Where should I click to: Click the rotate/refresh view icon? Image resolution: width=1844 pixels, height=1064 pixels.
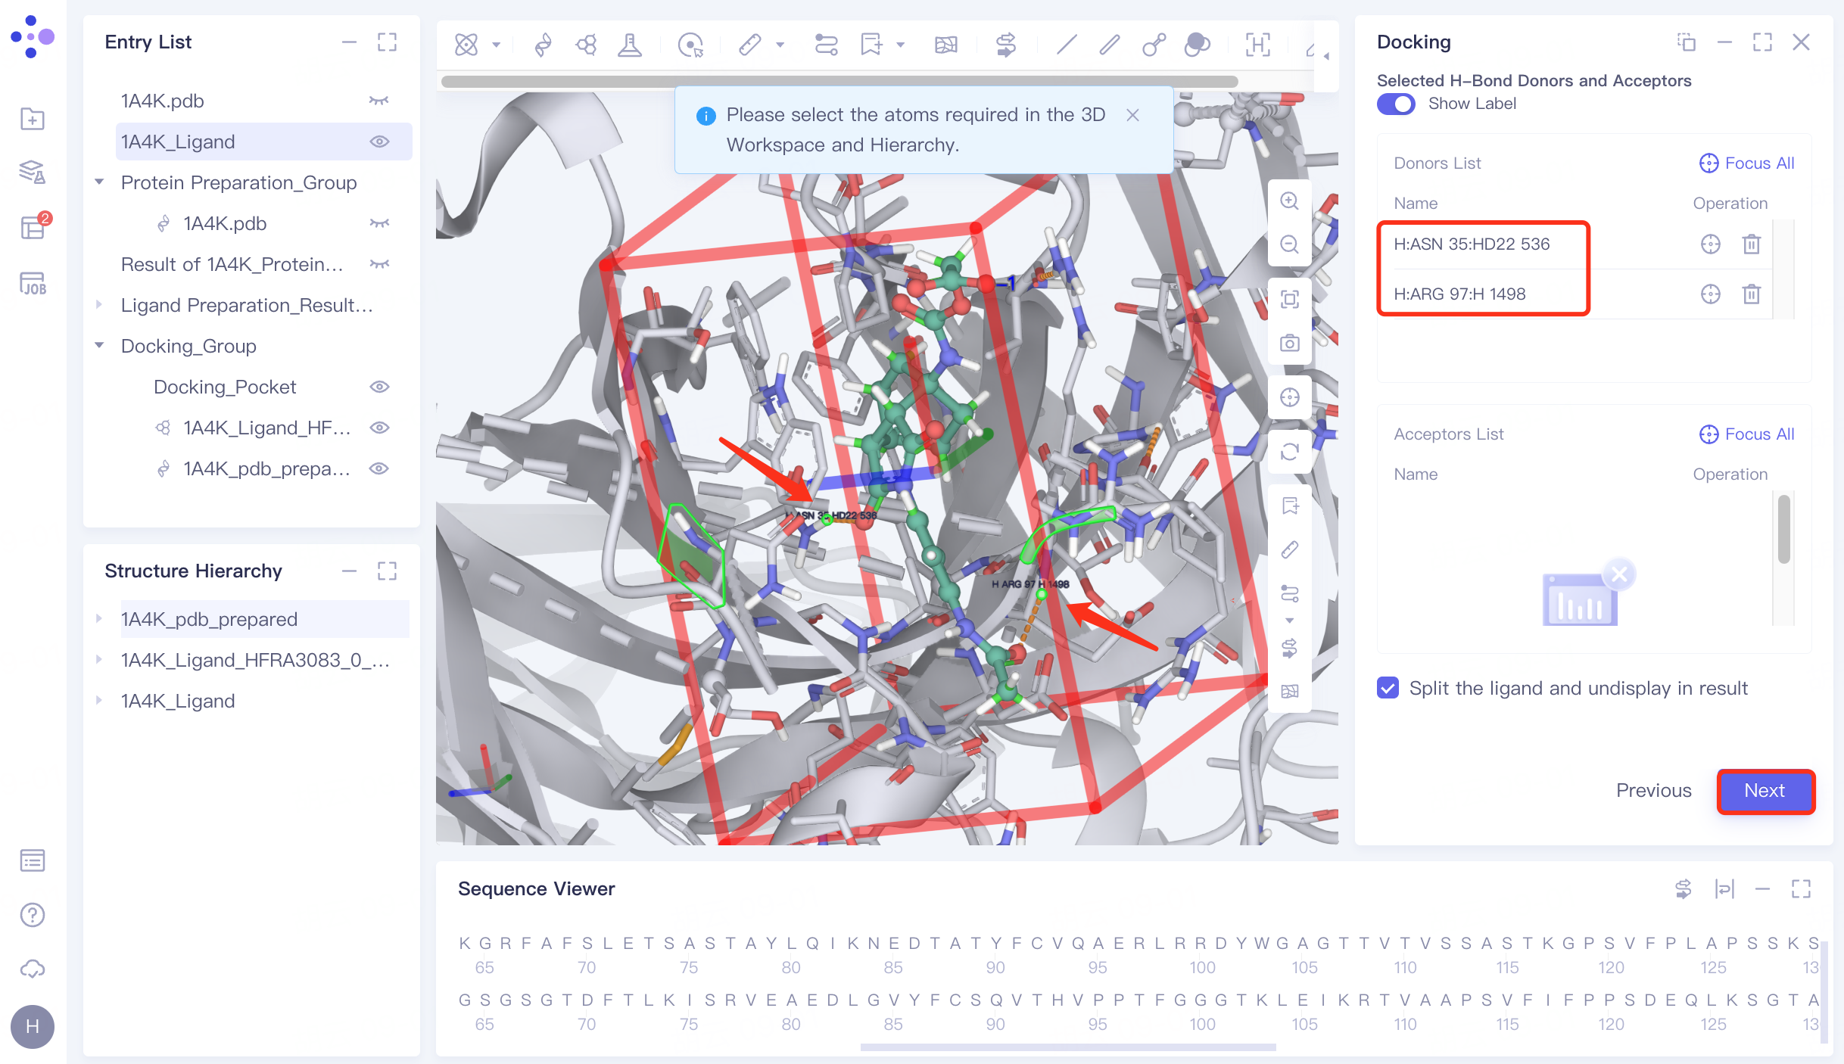pos(1289,452)
